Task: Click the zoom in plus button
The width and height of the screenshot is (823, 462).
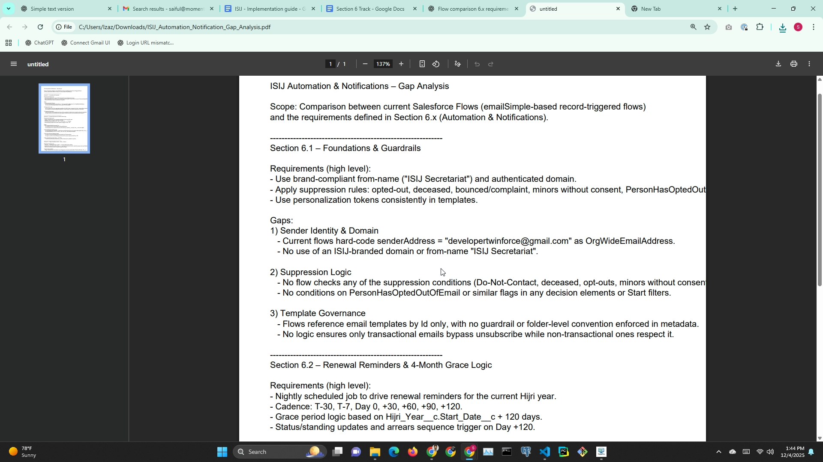Action: pyautogui.click(x=401, y=64)
